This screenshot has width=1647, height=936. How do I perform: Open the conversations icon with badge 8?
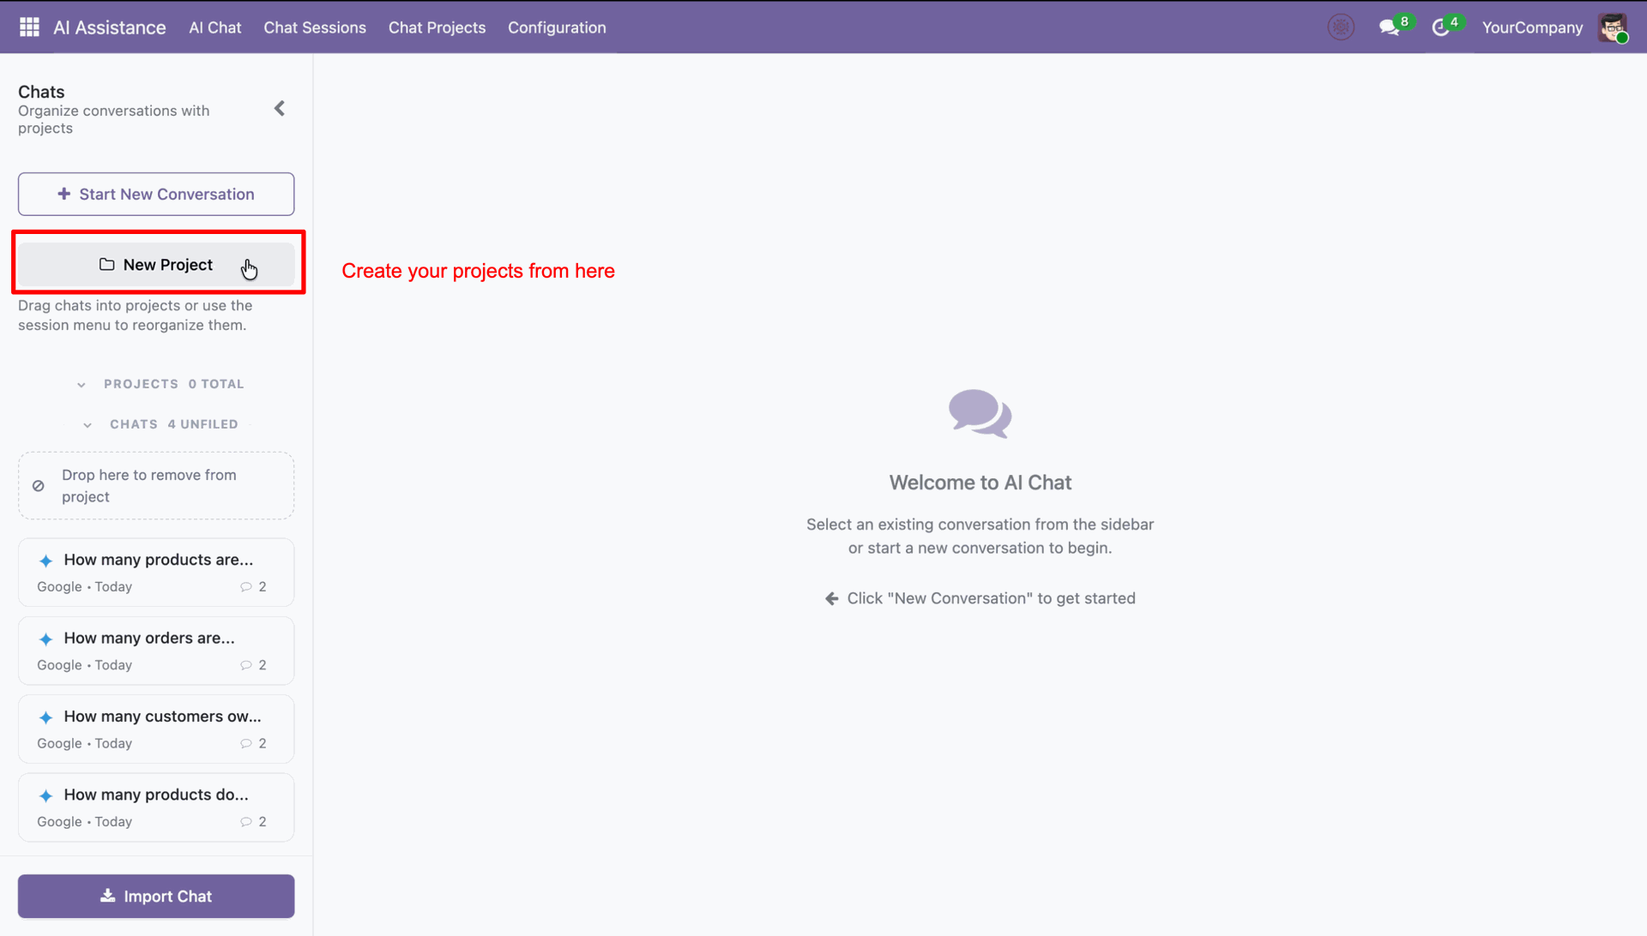click(1390, 27)
